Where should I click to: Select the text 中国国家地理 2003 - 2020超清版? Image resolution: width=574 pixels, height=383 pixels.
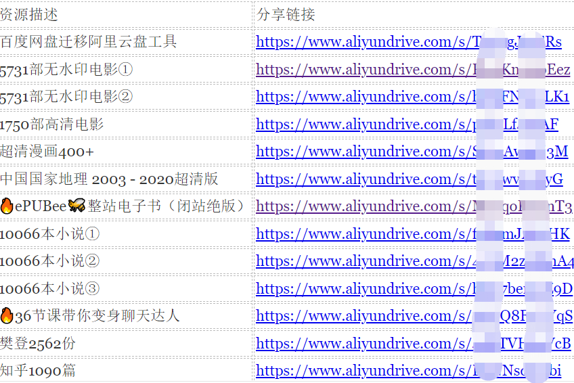point(109,179)
